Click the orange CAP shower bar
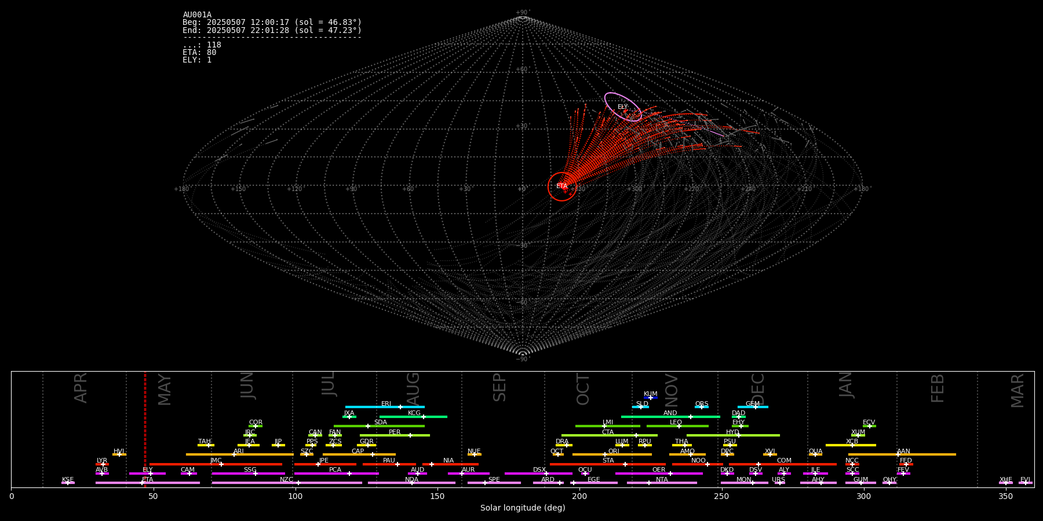The width and height of the screenshot is (1043, 521). pyautogui.click(x=359, y=454)
